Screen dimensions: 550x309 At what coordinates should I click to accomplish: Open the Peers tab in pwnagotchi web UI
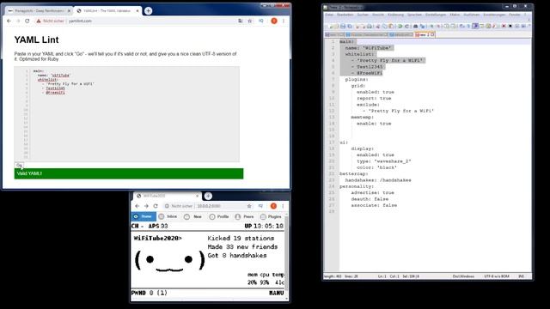[244, 216]
